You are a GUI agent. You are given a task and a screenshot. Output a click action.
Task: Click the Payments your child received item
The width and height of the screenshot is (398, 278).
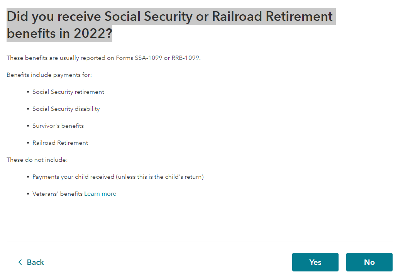point(118,177)
